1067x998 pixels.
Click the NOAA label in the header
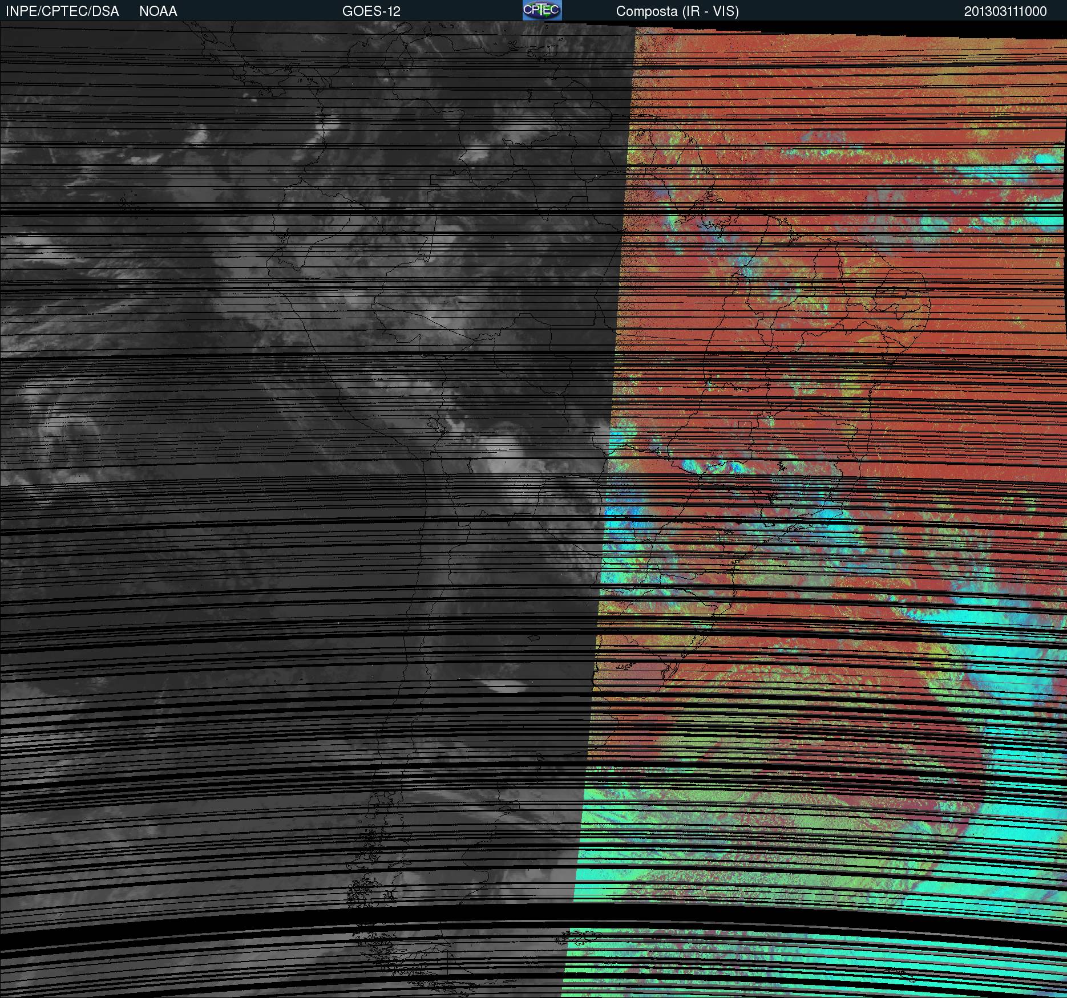click(158, 11)
